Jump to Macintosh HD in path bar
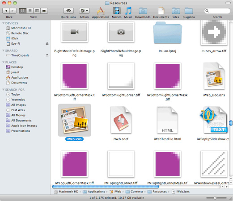Screen dimensions: 233x201 (x=66, y=192)
